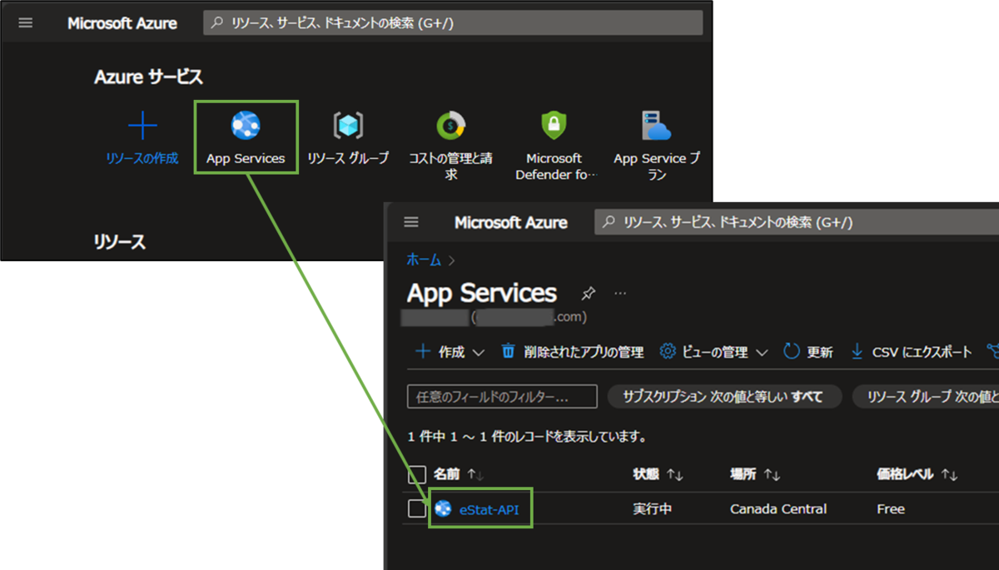This screenshot has height=570, width=999.
Task: Sort by 場所 column arrows
Action: pyautogui.click(x=772, y=474)
